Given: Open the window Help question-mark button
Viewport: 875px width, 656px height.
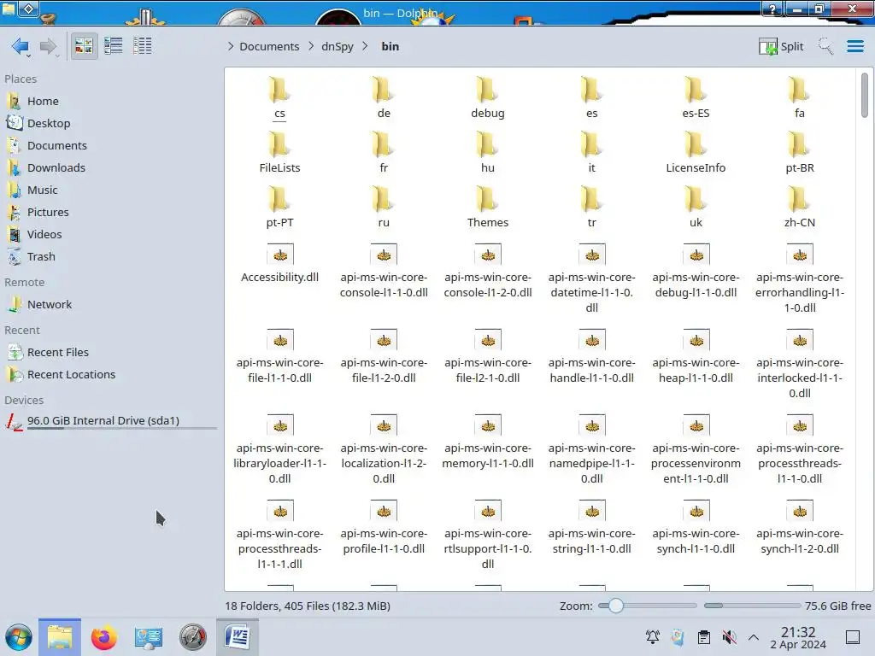Looking at the screenshot, I should coord(772,9).
